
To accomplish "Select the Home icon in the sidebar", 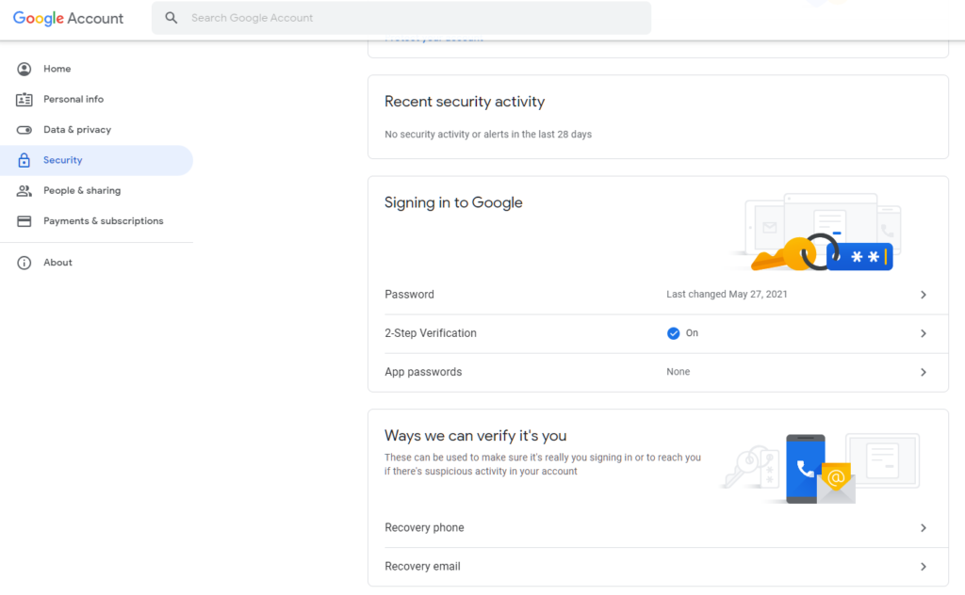I will click(x=25, y=68).
